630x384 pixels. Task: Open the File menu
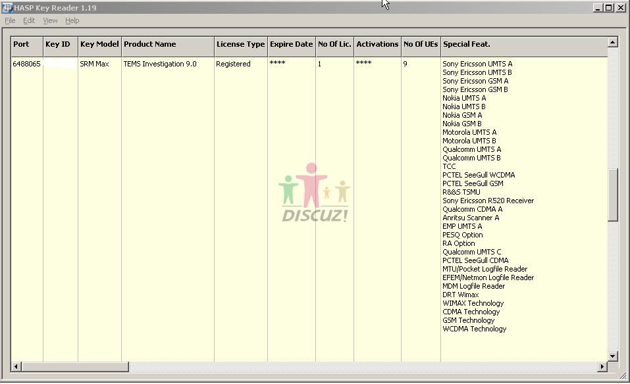pos(10,20)
